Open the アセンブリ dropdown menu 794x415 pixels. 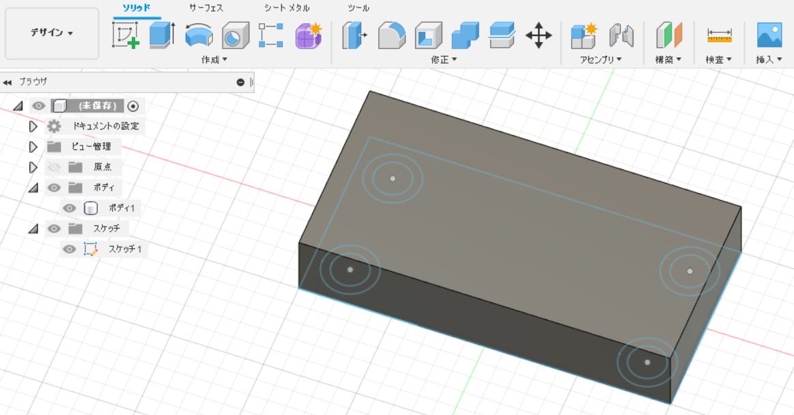point(601,59)
